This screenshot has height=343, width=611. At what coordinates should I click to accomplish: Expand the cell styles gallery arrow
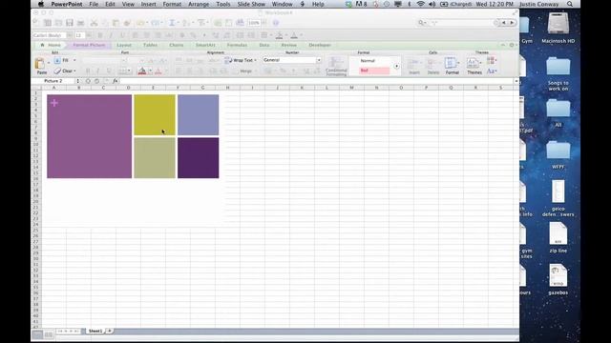coord(396,66)
